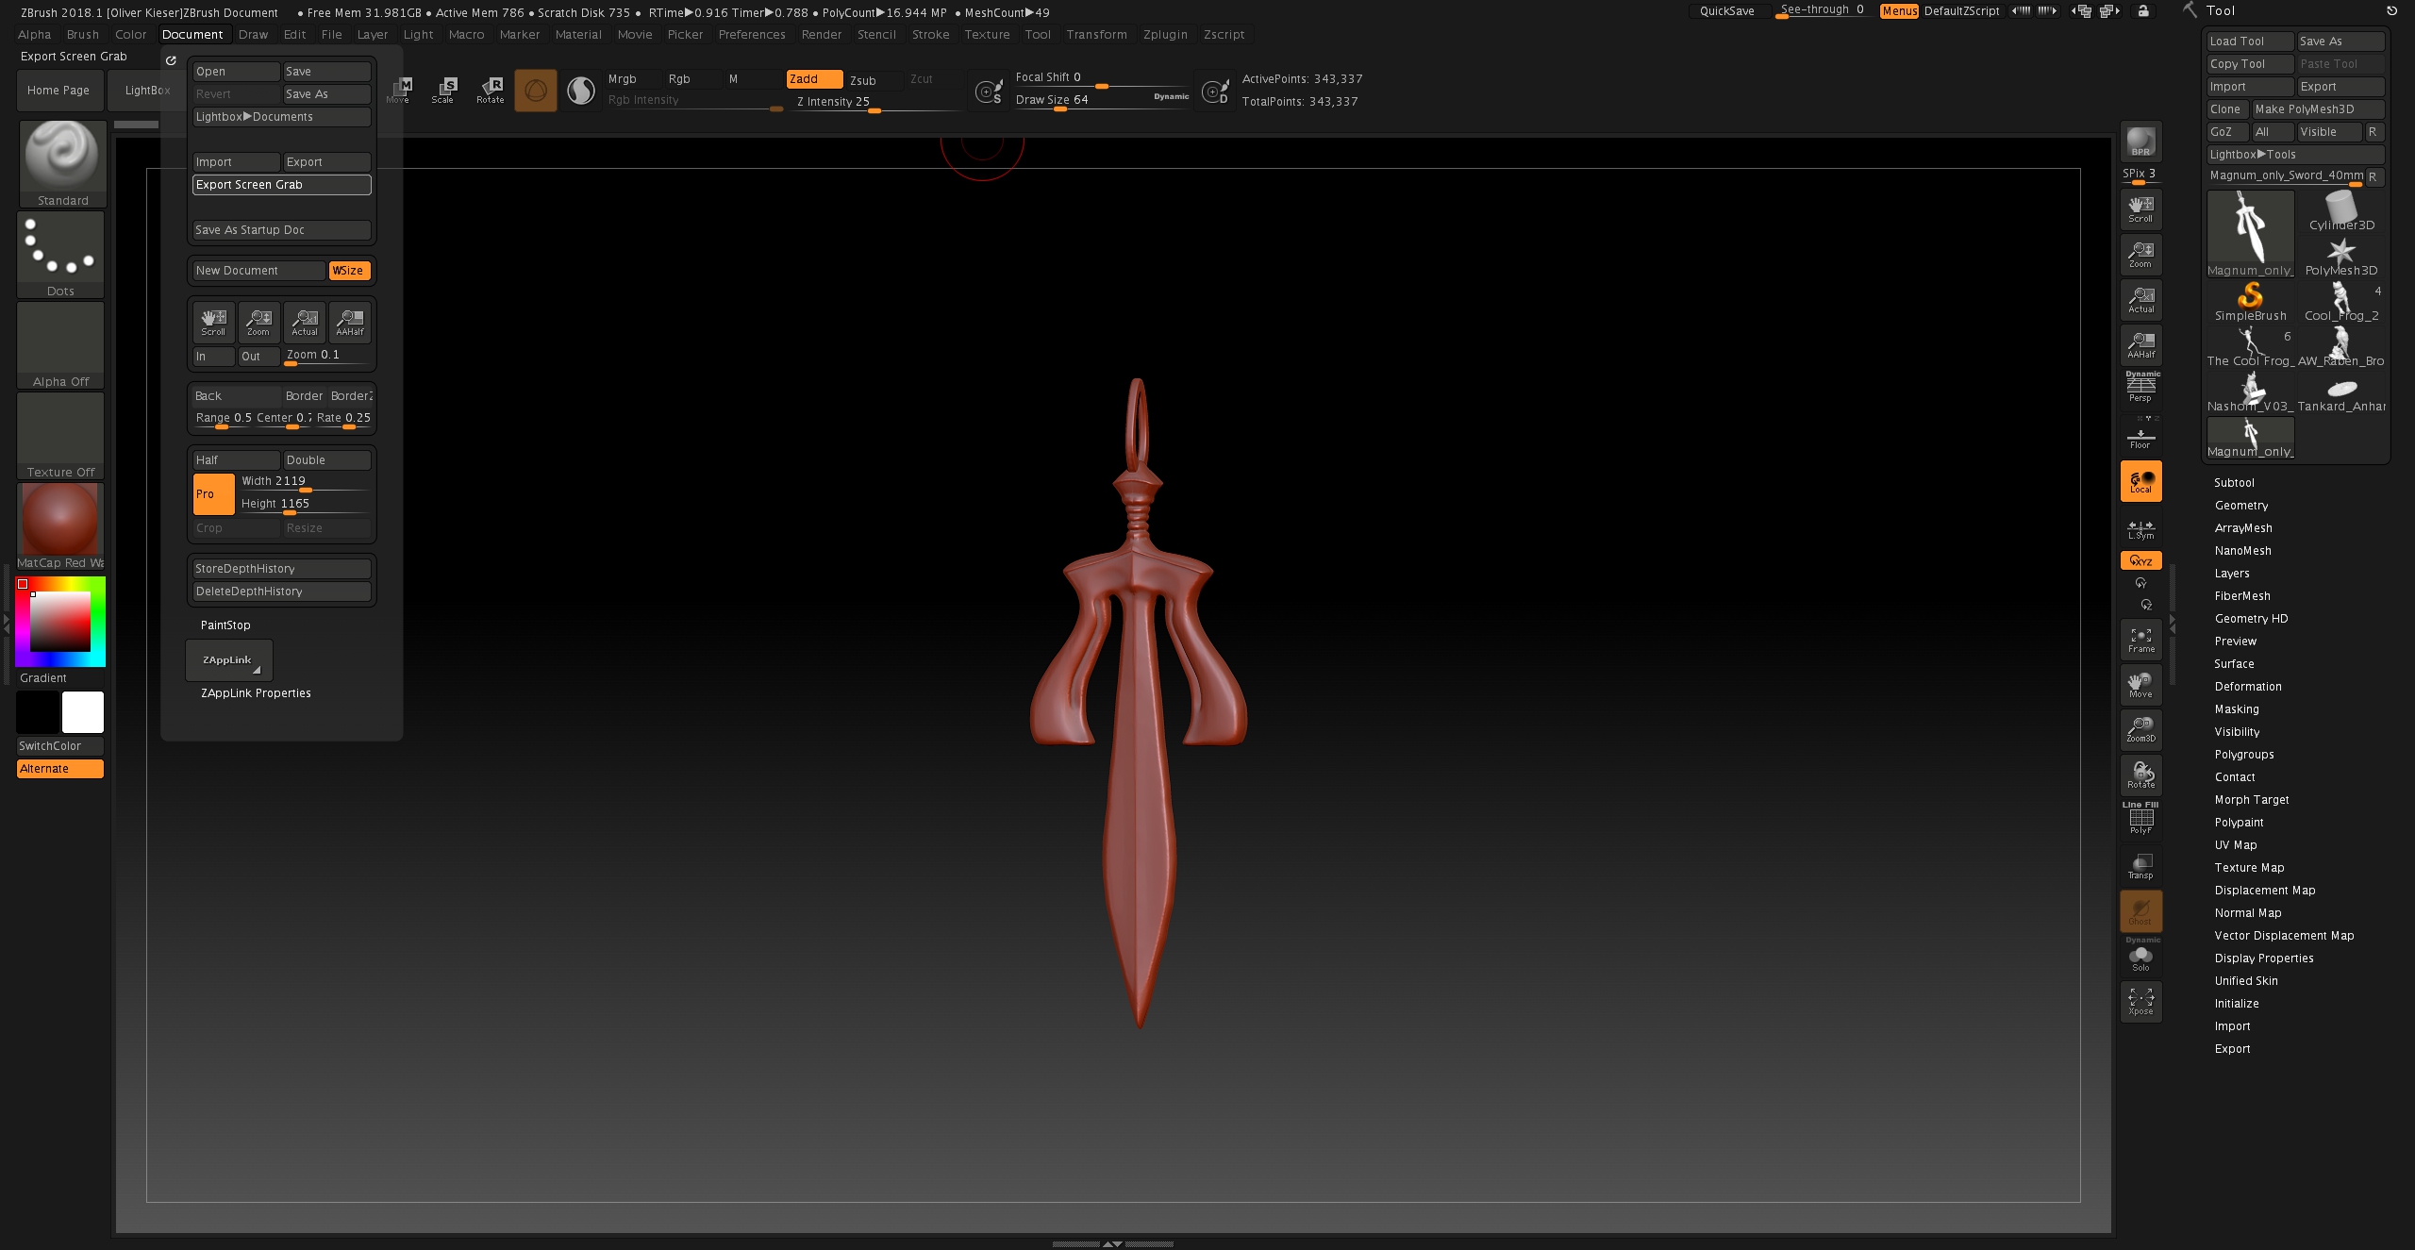Adjust the Z Intensity slider
The height and width of the screenshot is (1250, 2415).
(877, 103)
